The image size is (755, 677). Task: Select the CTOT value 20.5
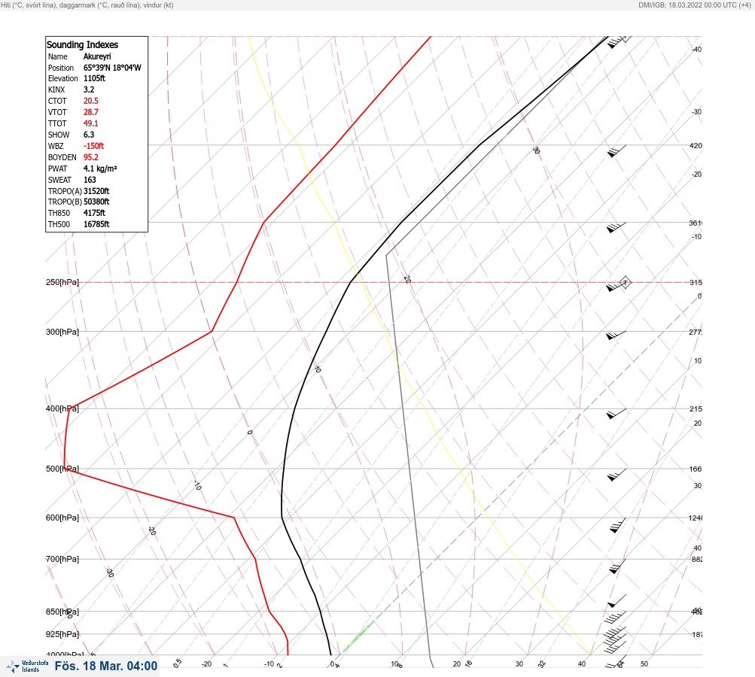point(90,101)
